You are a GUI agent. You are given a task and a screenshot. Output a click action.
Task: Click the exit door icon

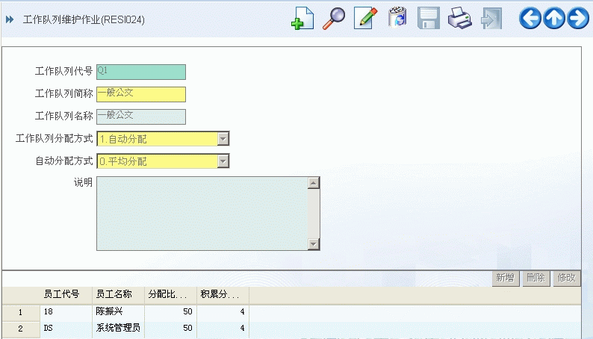point(491,19)
